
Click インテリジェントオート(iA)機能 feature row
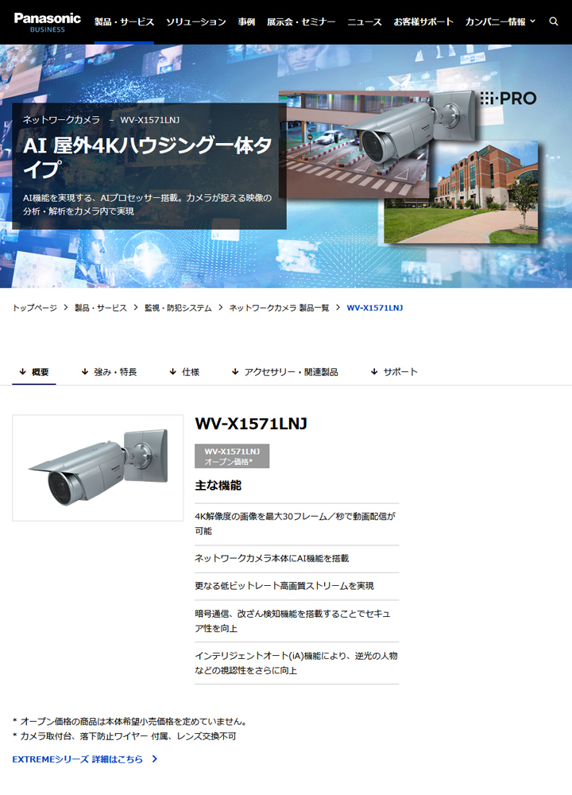(x=297, y=663)
